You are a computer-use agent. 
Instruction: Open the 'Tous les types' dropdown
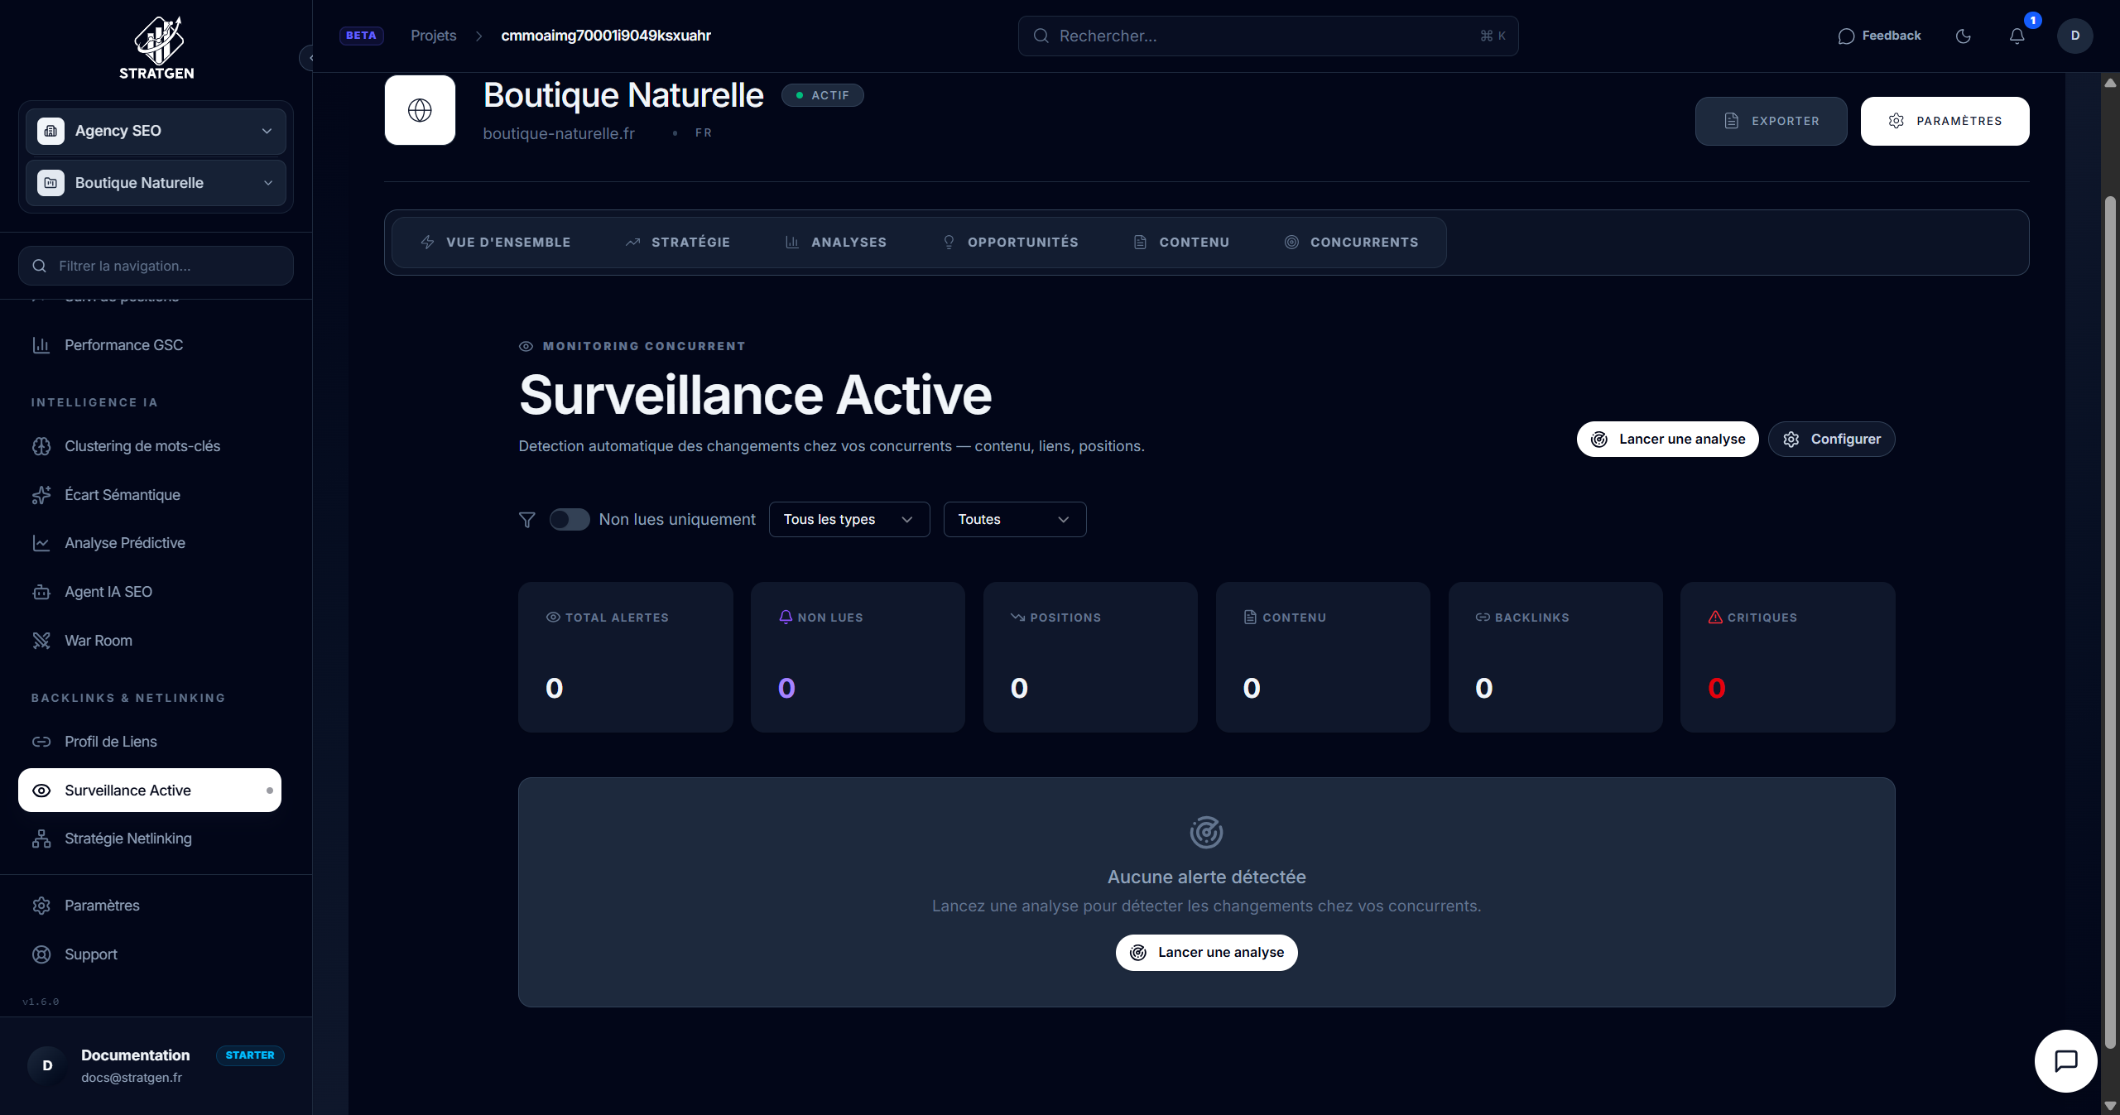(x=848, y=519)
